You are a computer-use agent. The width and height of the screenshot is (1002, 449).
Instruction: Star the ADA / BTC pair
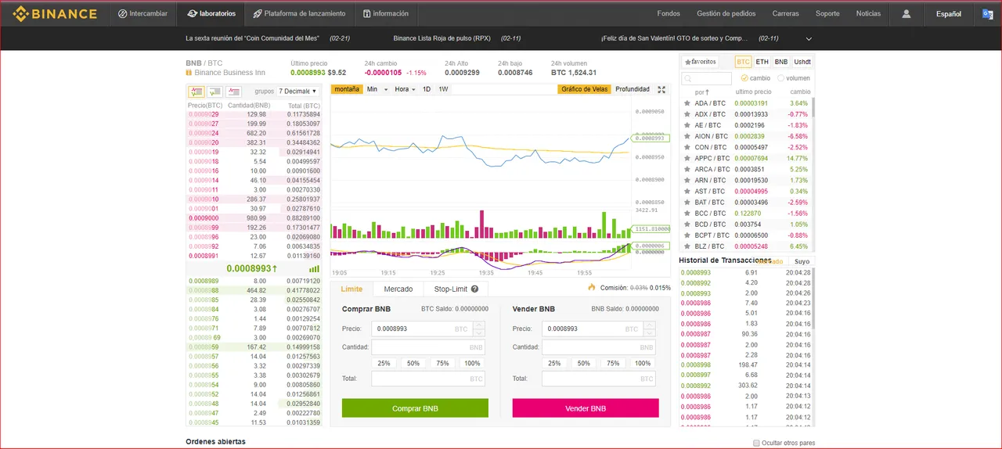pyautogui.click(x=687, y=103)
